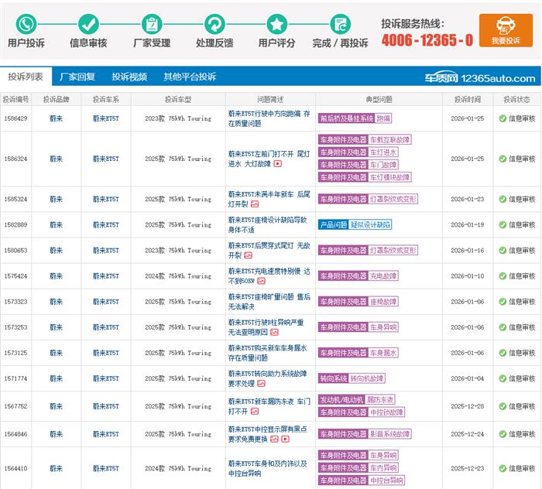Image resolution: width=542 pixels, height=489 pixels.
Task: Click the orange 我要投诉 button
Action: (506, 30)
